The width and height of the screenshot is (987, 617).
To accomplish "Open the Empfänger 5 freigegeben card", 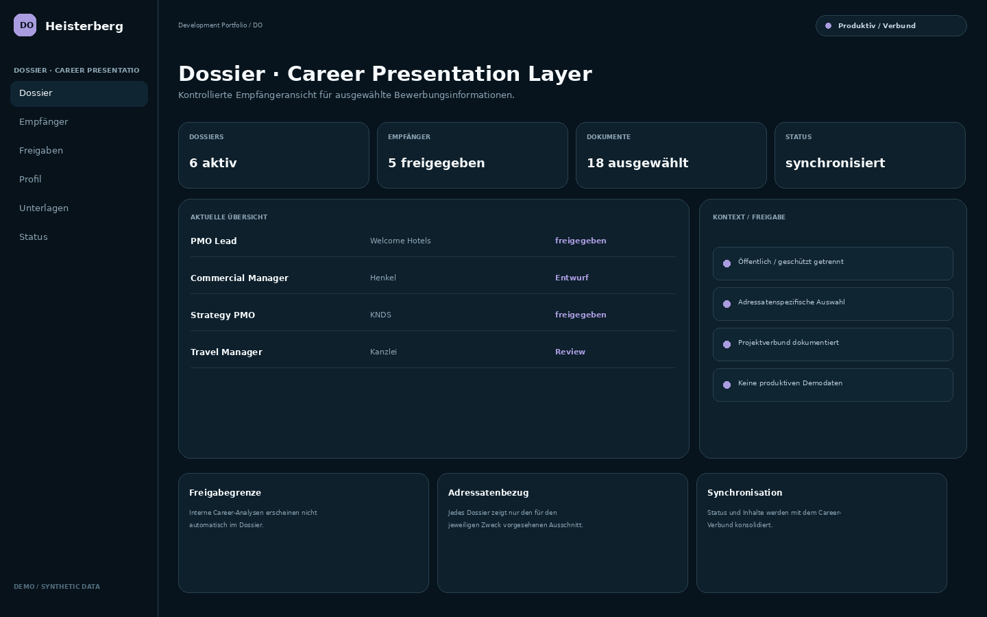I will 472,155.
